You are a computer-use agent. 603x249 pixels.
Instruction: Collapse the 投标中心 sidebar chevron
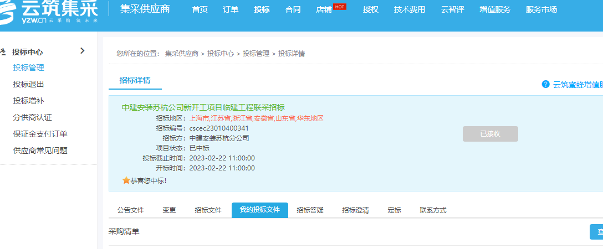point(83,51)
